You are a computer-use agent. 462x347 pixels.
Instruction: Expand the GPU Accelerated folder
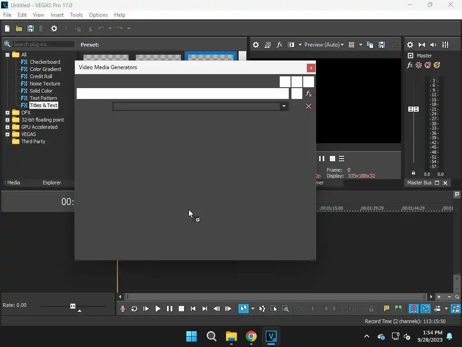[x=7, y=127]
